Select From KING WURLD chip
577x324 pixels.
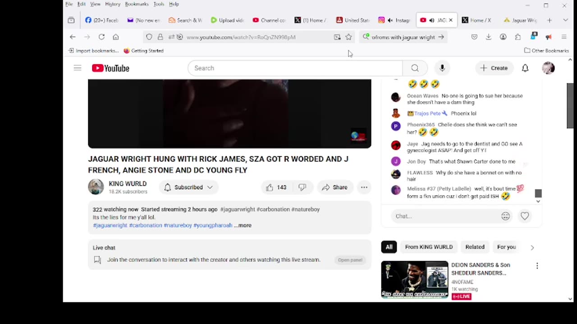point(429,247)
